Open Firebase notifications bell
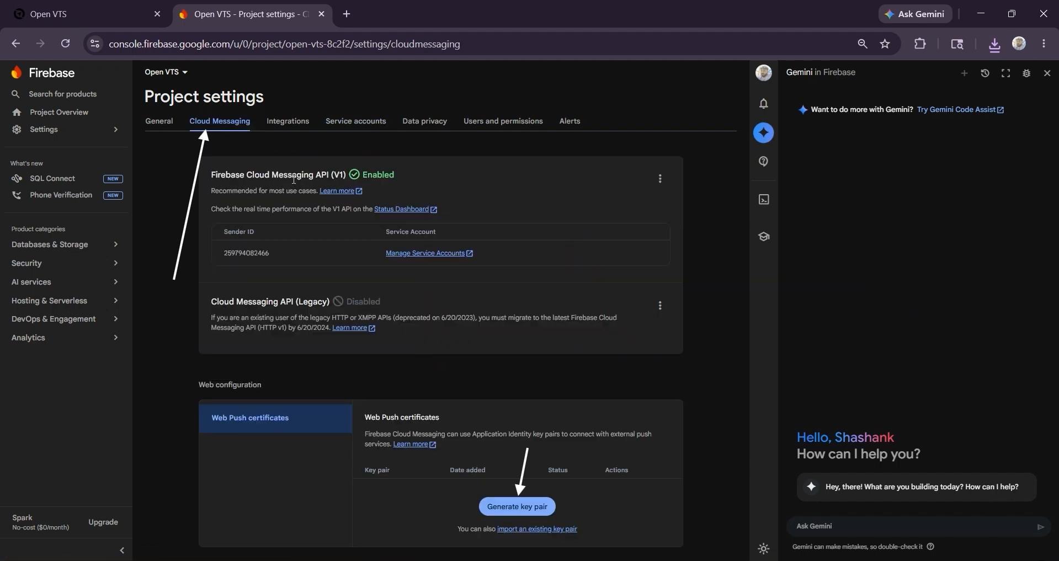The image size is (1059, 561). (764, 104)
